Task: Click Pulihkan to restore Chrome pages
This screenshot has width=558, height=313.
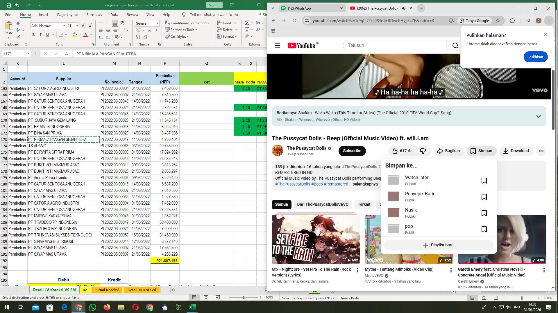Action: coord(536,57)
